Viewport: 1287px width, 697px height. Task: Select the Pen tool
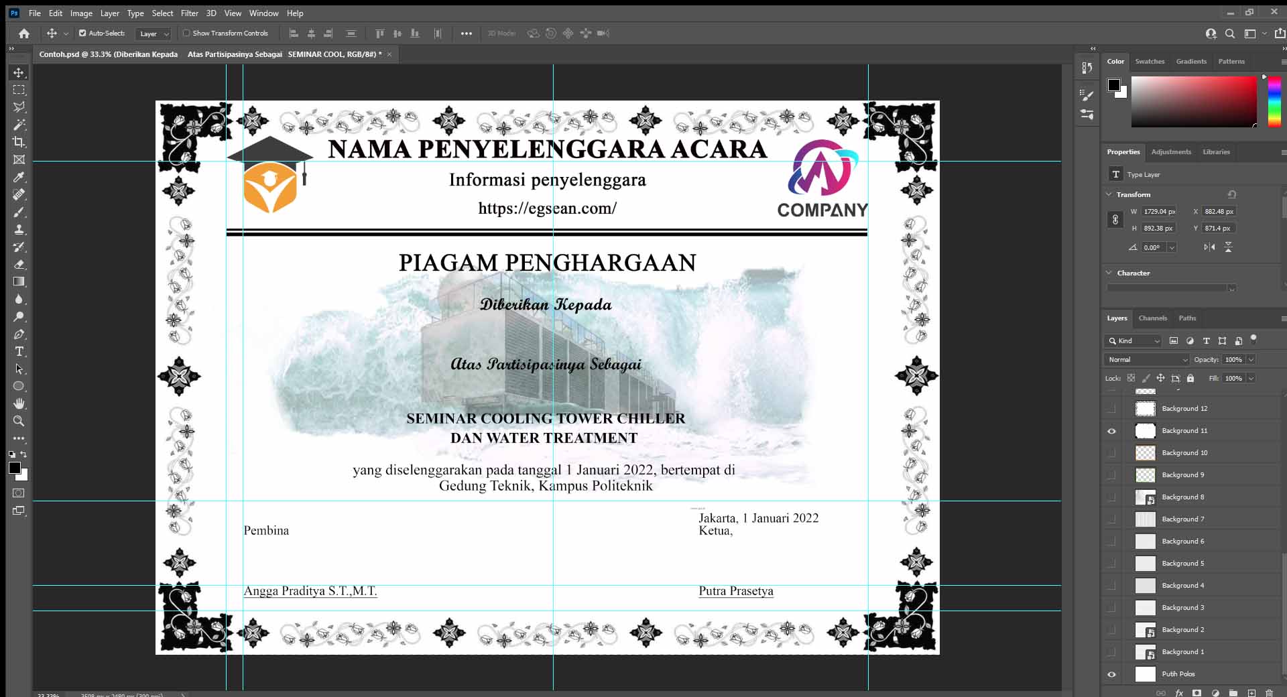[19, 334]
